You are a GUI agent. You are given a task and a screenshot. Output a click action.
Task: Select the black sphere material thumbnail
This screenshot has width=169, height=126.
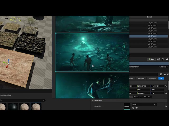tap(13, 107)
